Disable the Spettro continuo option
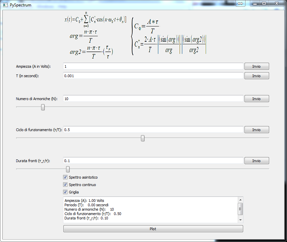287x242 pixels. pyautogui.click(x=65, y=184)
